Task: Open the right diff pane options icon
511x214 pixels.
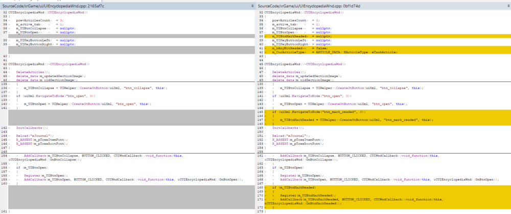Action: (508, 5)
